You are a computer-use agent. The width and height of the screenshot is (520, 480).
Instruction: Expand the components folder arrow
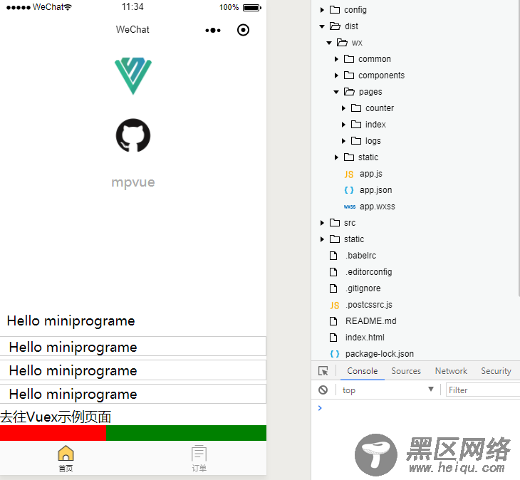click(x=336, y=75)
